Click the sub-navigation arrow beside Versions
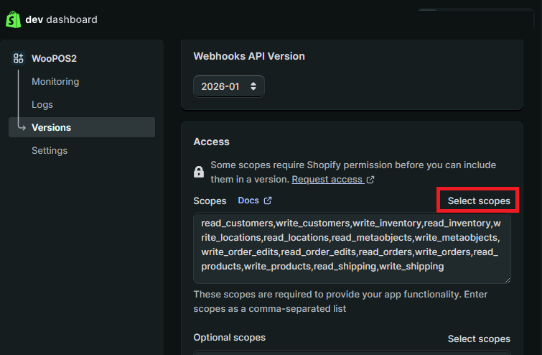Image resolution: width=542 pixels, height=355 pixels. point(20,127)
